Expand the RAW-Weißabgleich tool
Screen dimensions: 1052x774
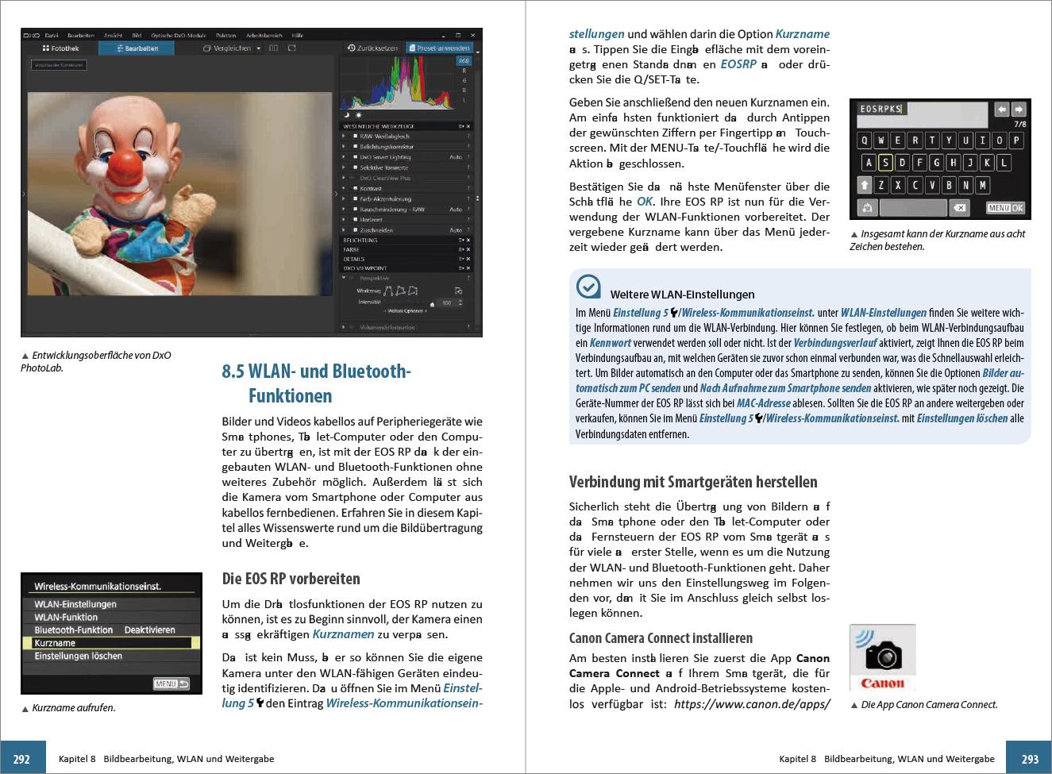[344, 137]
